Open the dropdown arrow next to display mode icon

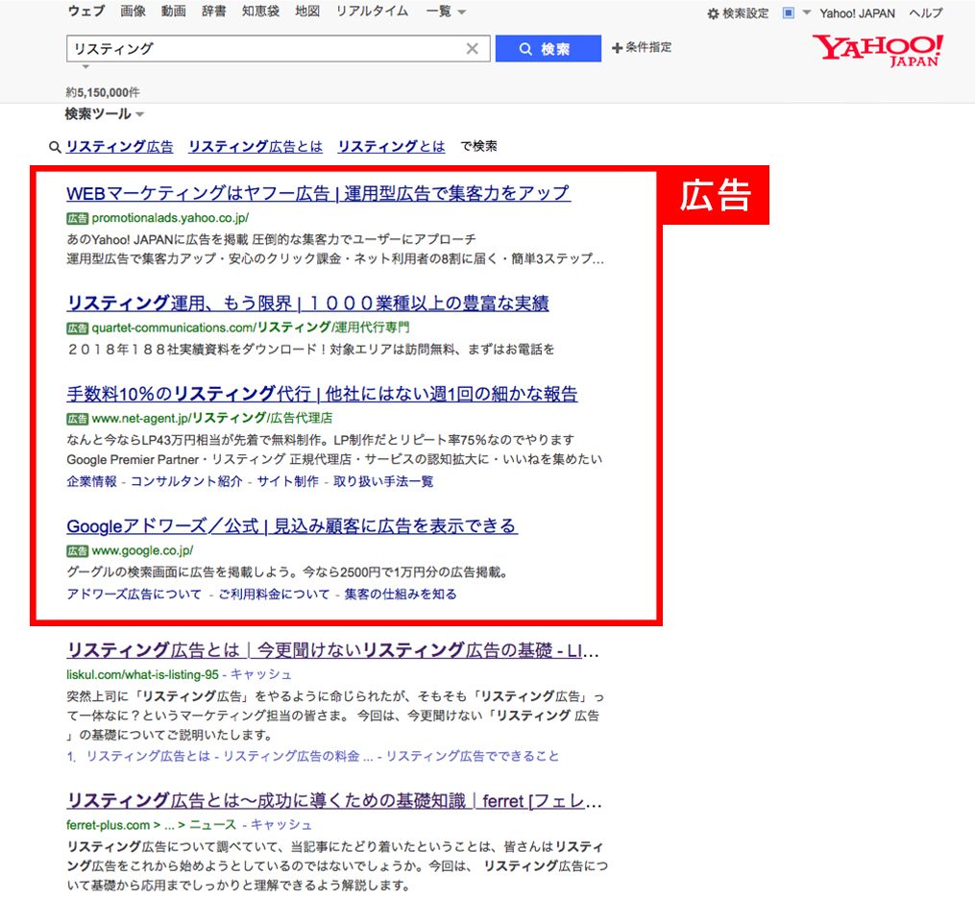click(807, 12)
